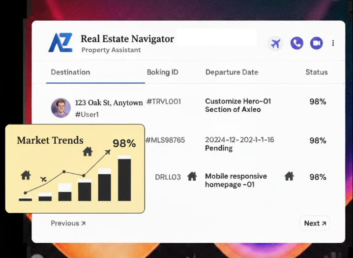Click the small airplane icon in Market Trends chart

(44, 179)
